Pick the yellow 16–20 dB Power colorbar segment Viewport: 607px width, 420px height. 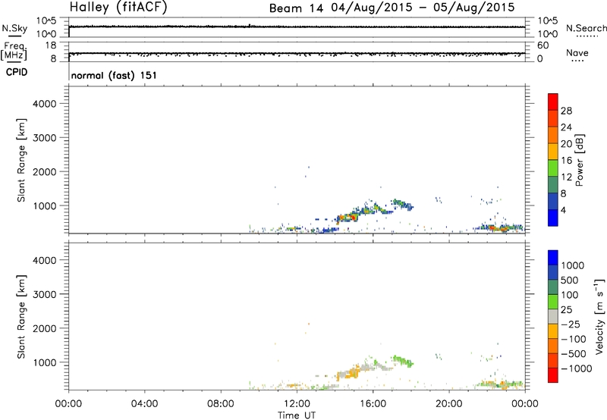tap(553, 151)
